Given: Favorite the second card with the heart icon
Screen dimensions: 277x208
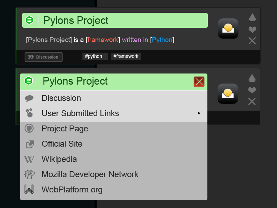Looking at the screenshot, I should pos(252,90).
